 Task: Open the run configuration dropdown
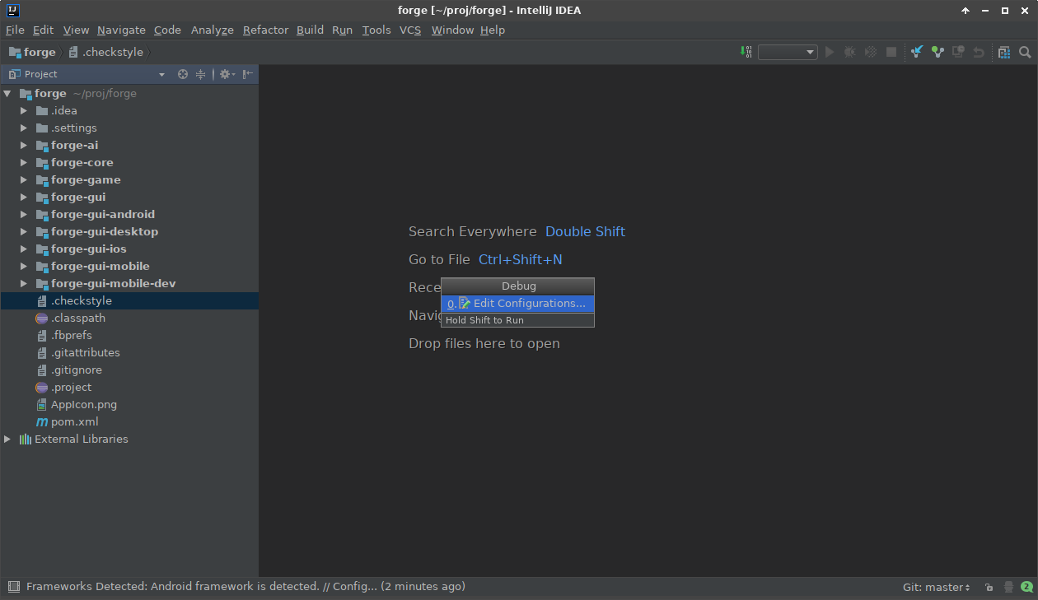788,52
